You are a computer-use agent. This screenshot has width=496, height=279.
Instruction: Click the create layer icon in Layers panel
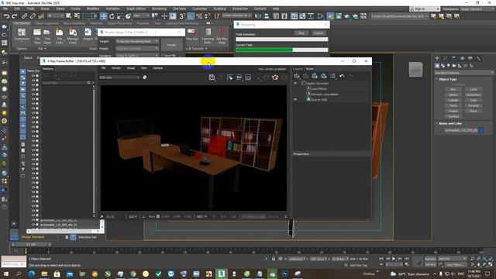click(296, 76)
